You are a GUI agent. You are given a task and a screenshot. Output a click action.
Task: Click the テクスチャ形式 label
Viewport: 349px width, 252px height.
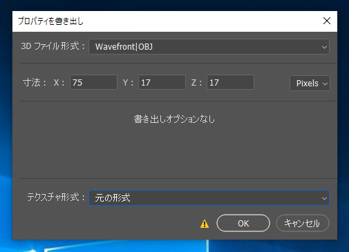click(56, 197)
